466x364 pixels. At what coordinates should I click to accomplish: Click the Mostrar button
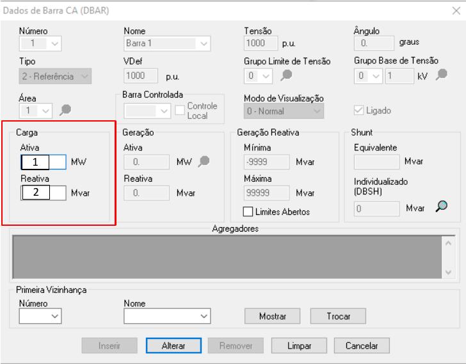(272, 316)
